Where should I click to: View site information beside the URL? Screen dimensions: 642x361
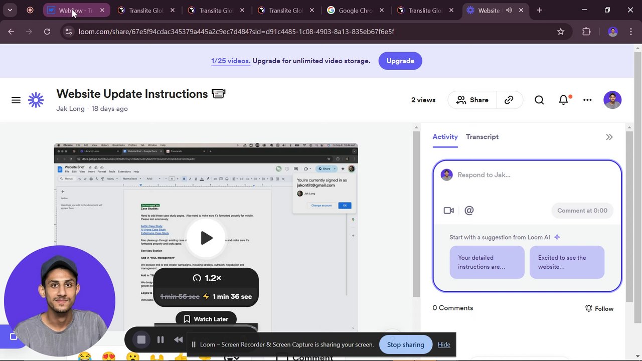coord(69,32)
